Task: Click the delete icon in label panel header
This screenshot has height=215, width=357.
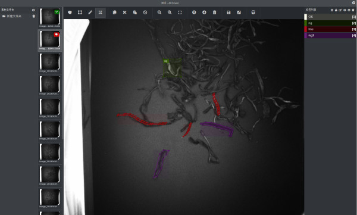Action: pyautogui.click(x=353, y=10)
